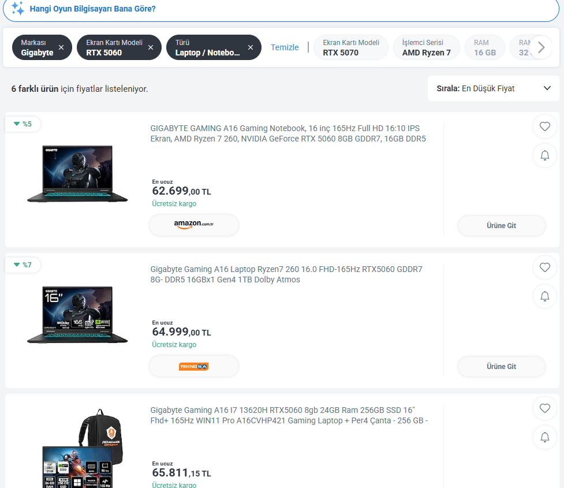Viewport: 564px width, 488px height.
Task: Show more filter chips with the right chevron
Action: [541, 47]
